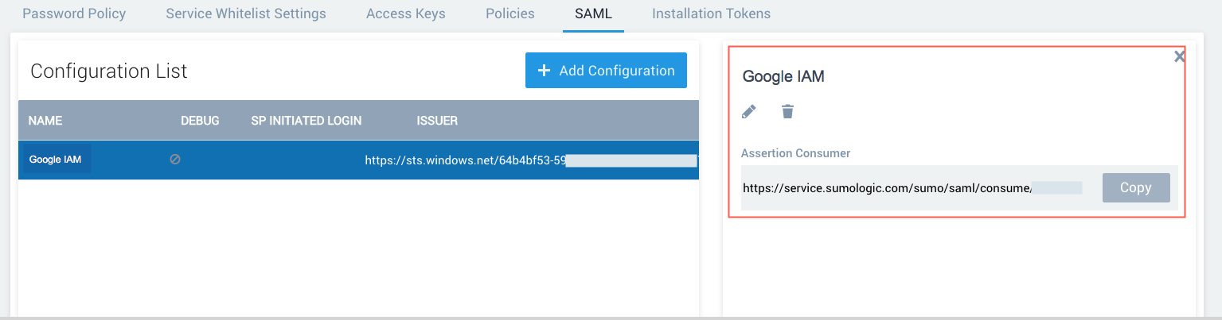
Task: Click the Google IAM title in details panel
Action: (783, 77)
